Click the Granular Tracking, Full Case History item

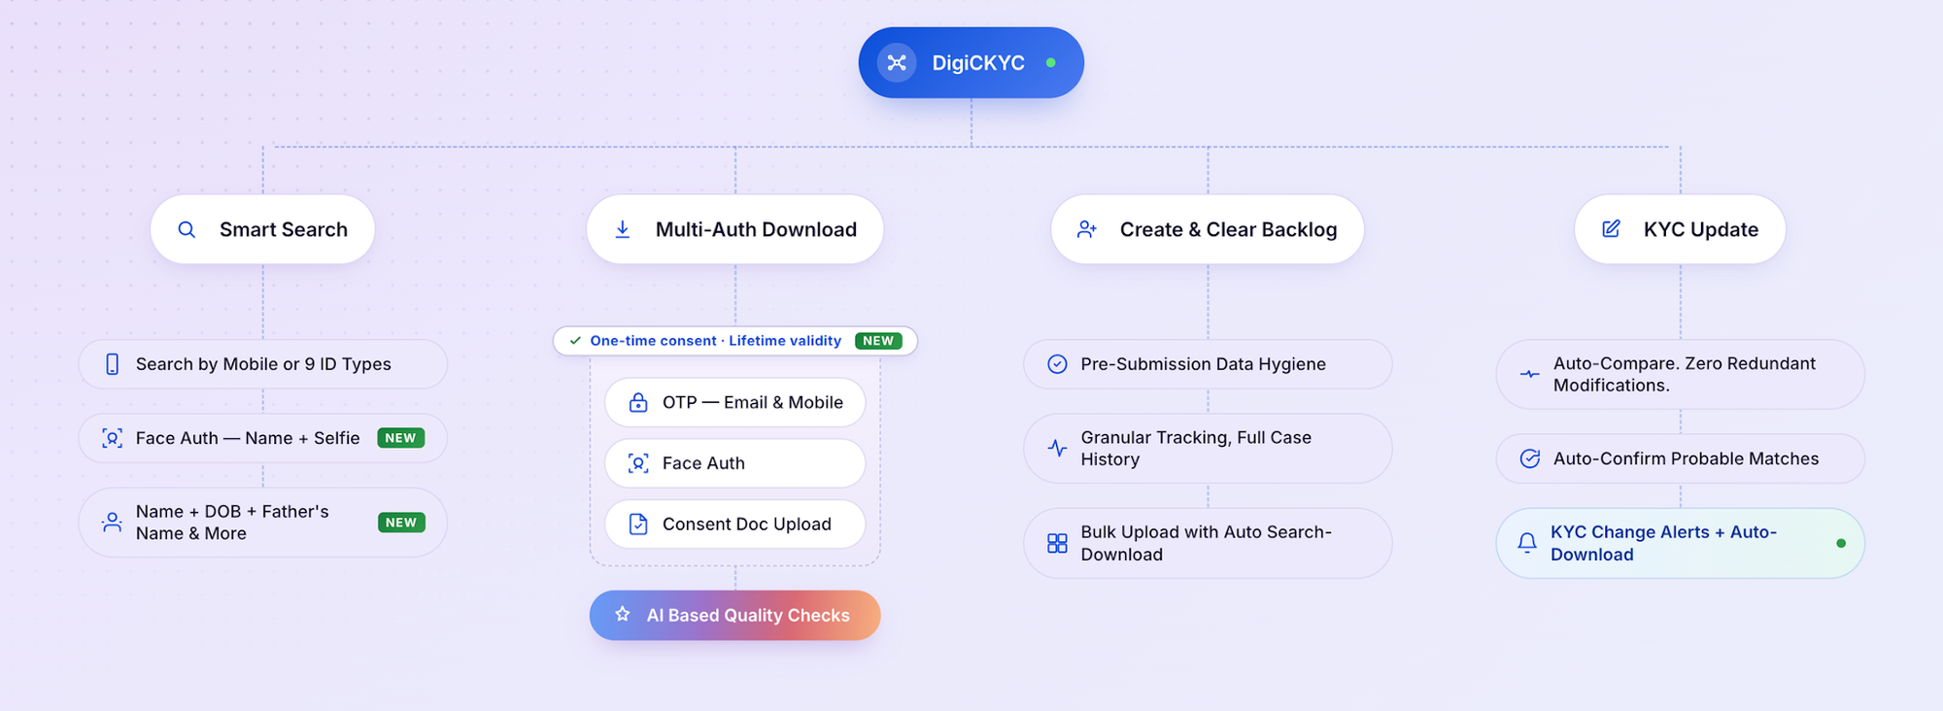pos(1208,449)
